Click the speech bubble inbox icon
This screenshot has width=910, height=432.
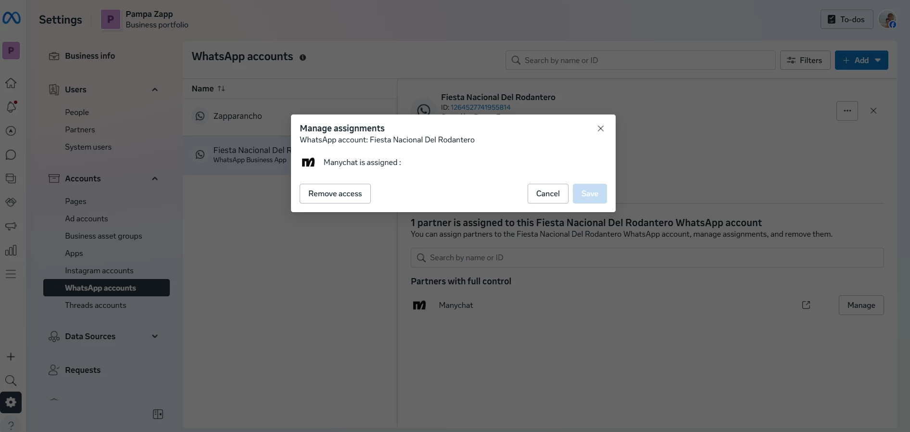point(11,155)
